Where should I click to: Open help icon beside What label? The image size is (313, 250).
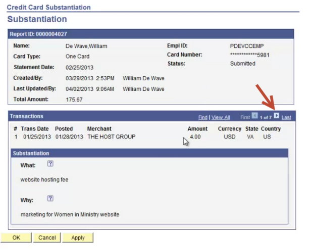coord(50,164)
